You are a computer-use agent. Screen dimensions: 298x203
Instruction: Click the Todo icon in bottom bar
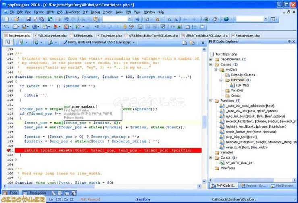point(5,193)
